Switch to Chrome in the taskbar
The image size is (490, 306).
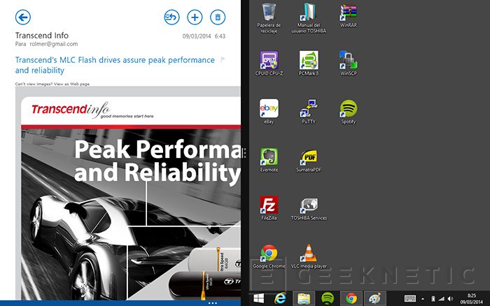click(x=351, y=298)
